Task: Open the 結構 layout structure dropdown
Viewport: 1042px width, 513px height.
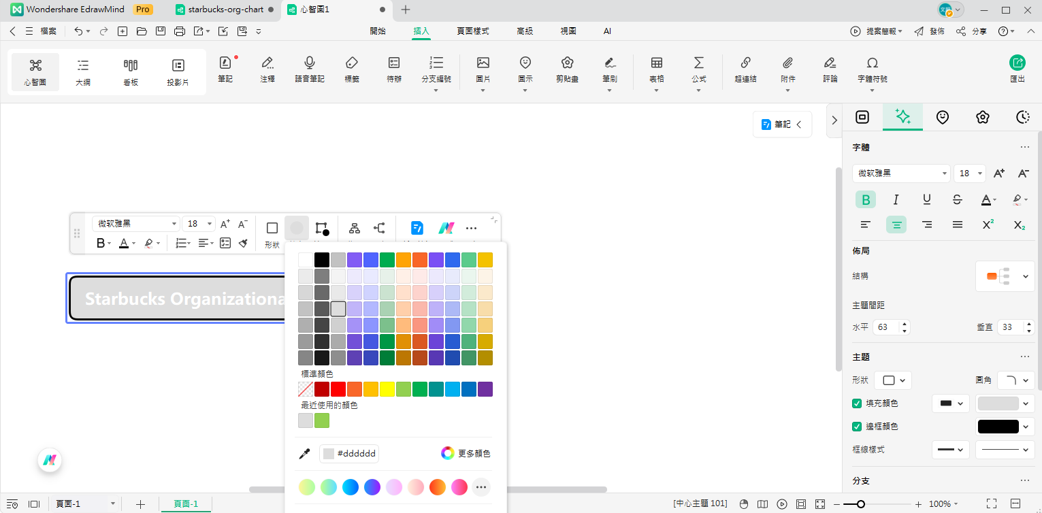Action: [1005, 276]
